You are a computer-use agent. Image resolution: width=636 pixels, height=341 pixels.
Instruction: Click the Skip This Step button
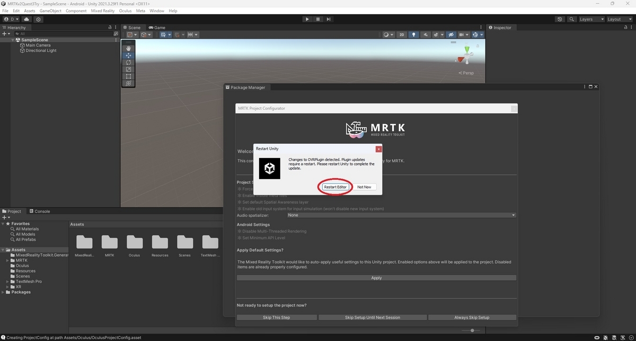[276, 317]
